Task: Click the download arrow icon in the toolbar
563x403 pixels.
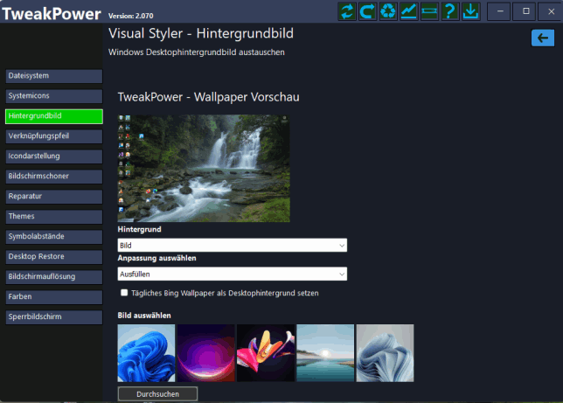Action: [470, 11]
